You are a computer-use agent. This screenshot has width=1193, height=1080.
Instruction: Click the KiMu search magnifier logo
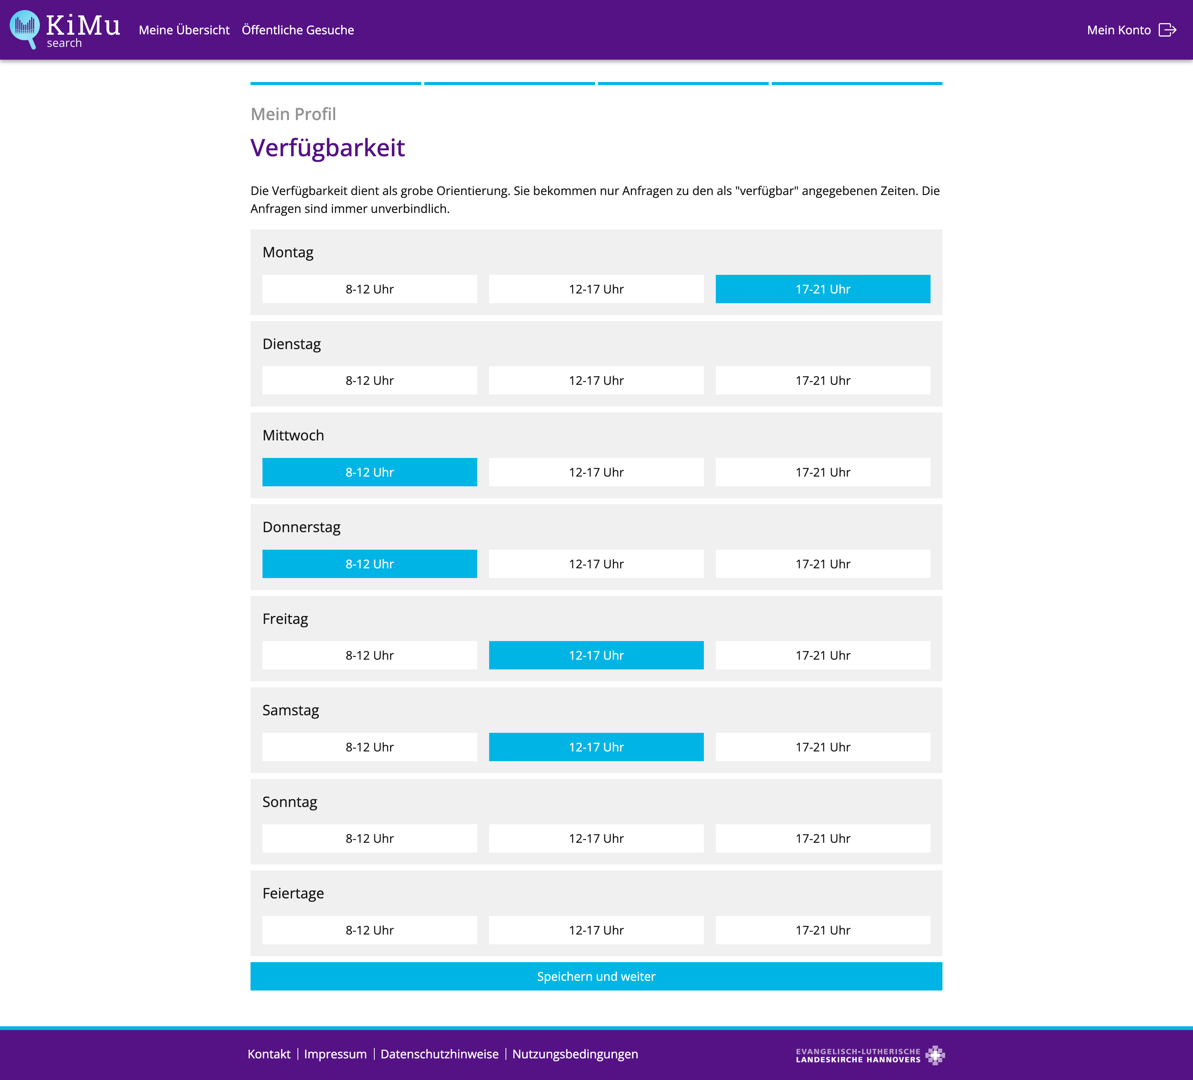25,29
